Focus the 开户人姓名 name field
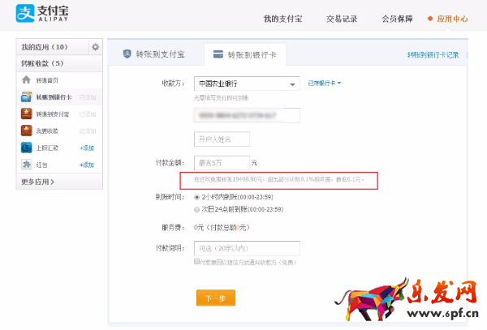This screenshot has width=487, height=330. pyautogui.click(x=222, y=139)
